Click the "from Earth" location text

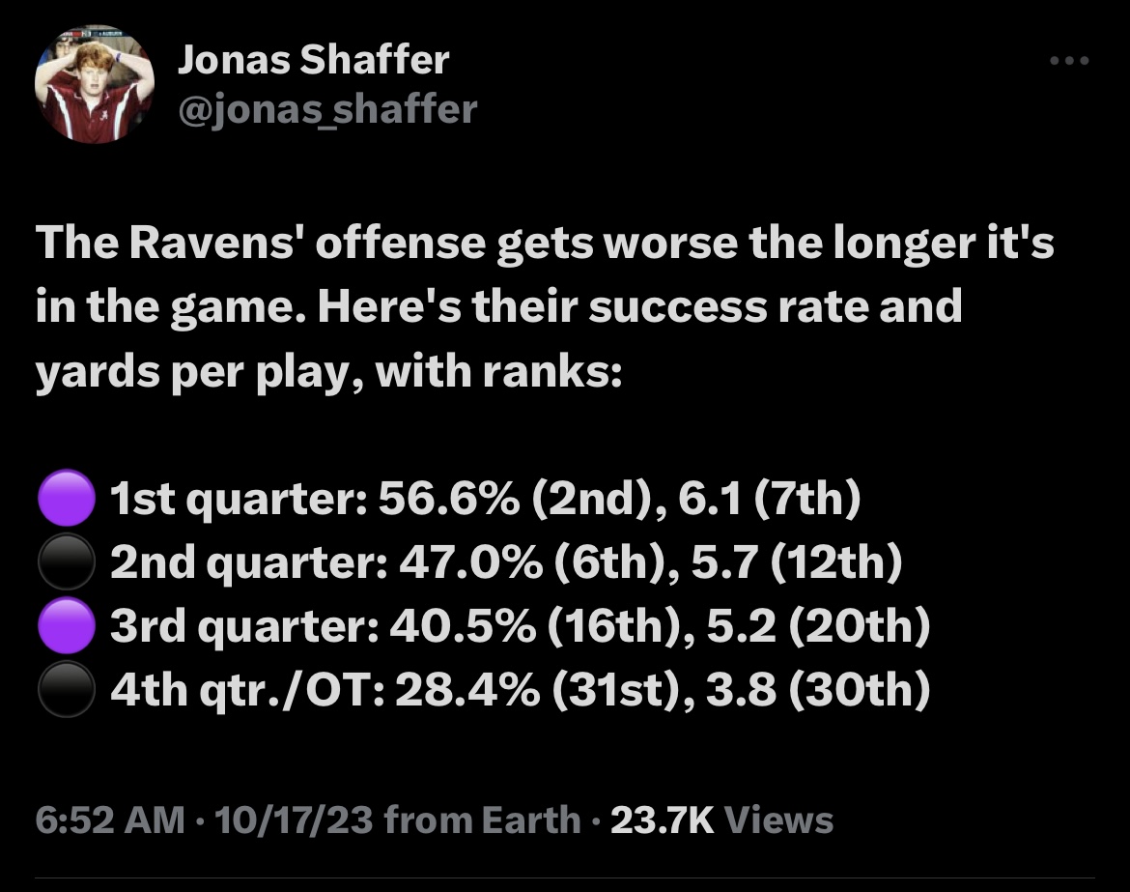tap(482, 820)
